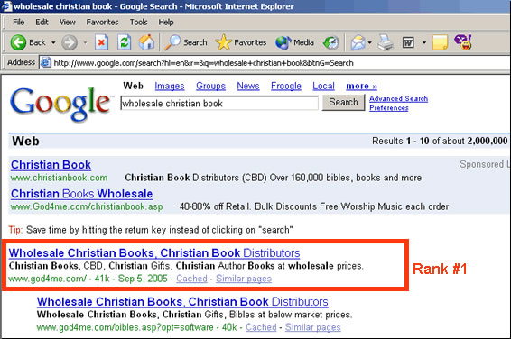Viewport: 511px width, 339px height.
Task: Click the yellow note Discuss icon
Action: pyautogui.click(x=440, y=42)
